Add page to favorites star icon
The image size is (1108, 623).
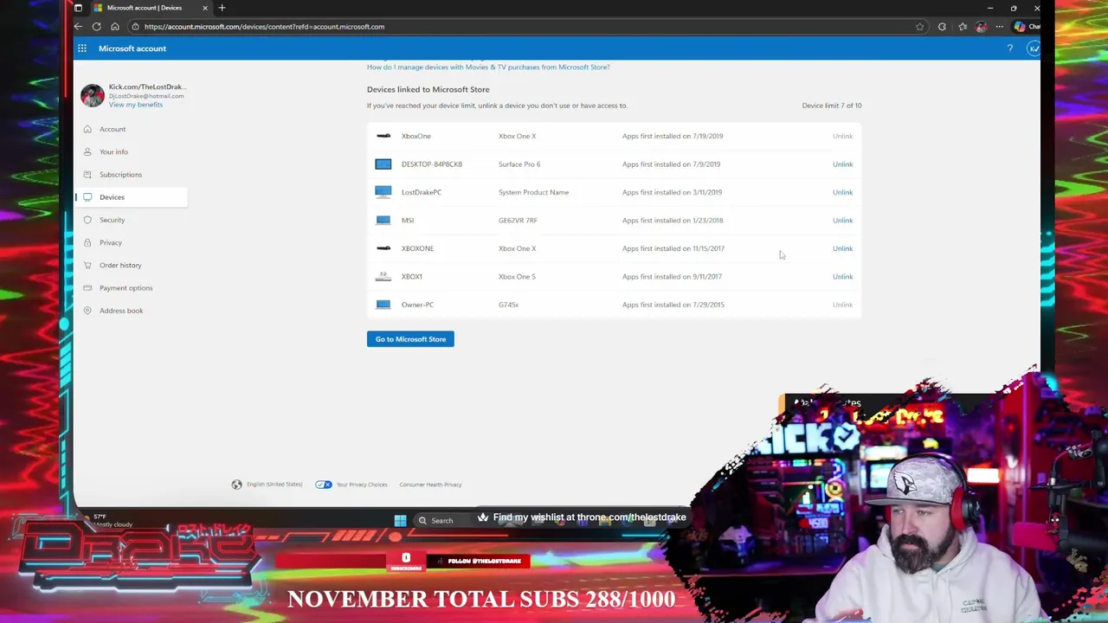coord(919,27)
